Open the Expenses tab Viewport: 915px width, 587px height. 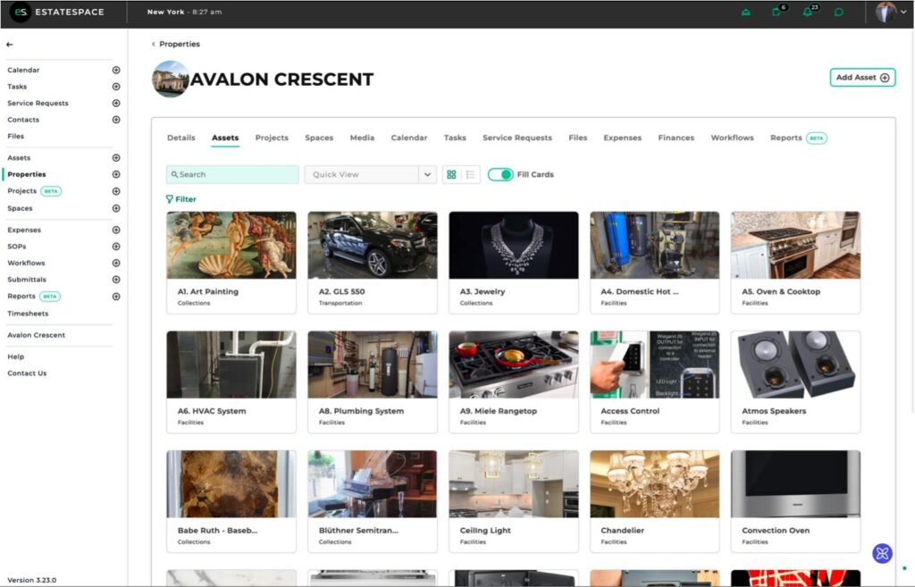point(622,138)
